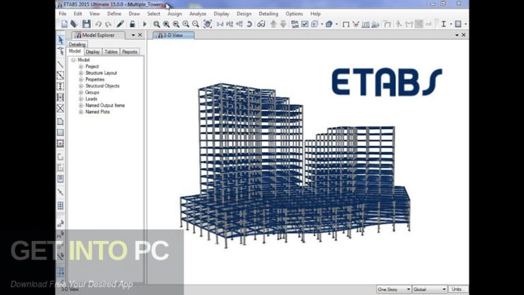The image size is (524, 295).
Task: Click the Run Analysis play arrow icon
Action: pos(145,24)
